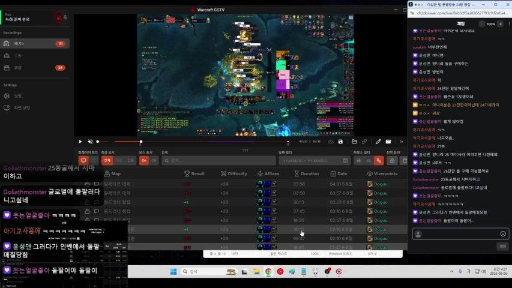This screenshot has width=512, height=288.
Task: Open Chrome from the taskbar
Action: [268, 272]
